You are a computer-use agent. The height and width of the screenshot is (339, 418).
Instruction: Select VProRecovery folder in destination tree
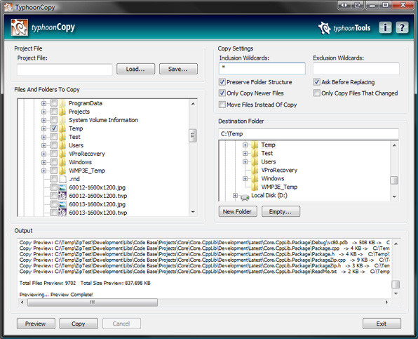point(279,170)
